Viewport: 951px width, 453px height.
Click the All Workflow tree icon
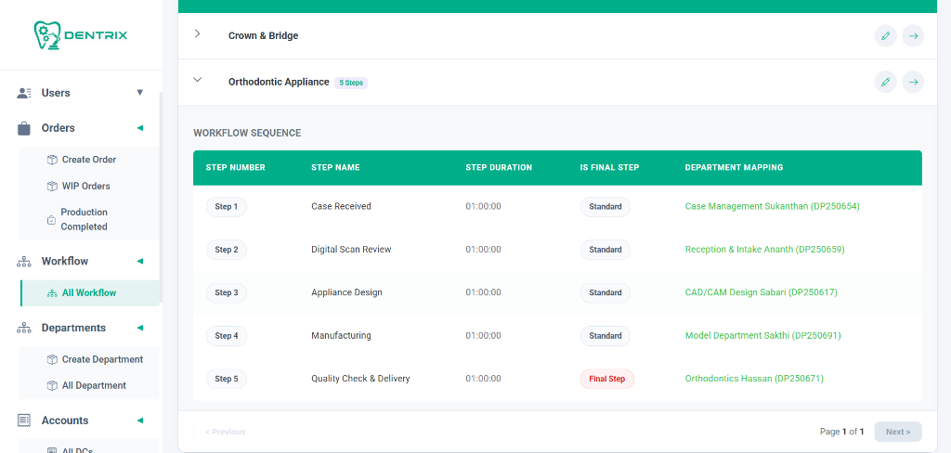(52, 293)
